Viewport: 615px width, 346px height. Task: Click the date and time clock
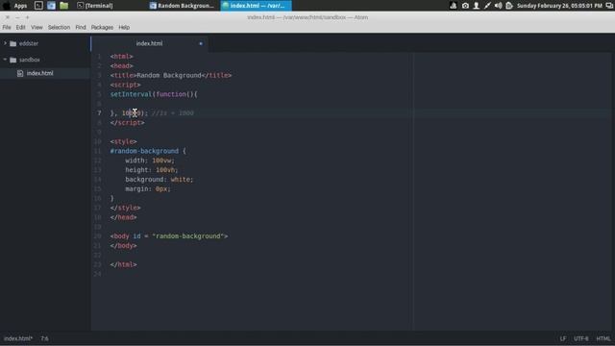click(559, 6)
